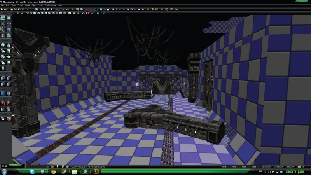Pick the Card brush builder
311x175 pixels.
[3, 68]
